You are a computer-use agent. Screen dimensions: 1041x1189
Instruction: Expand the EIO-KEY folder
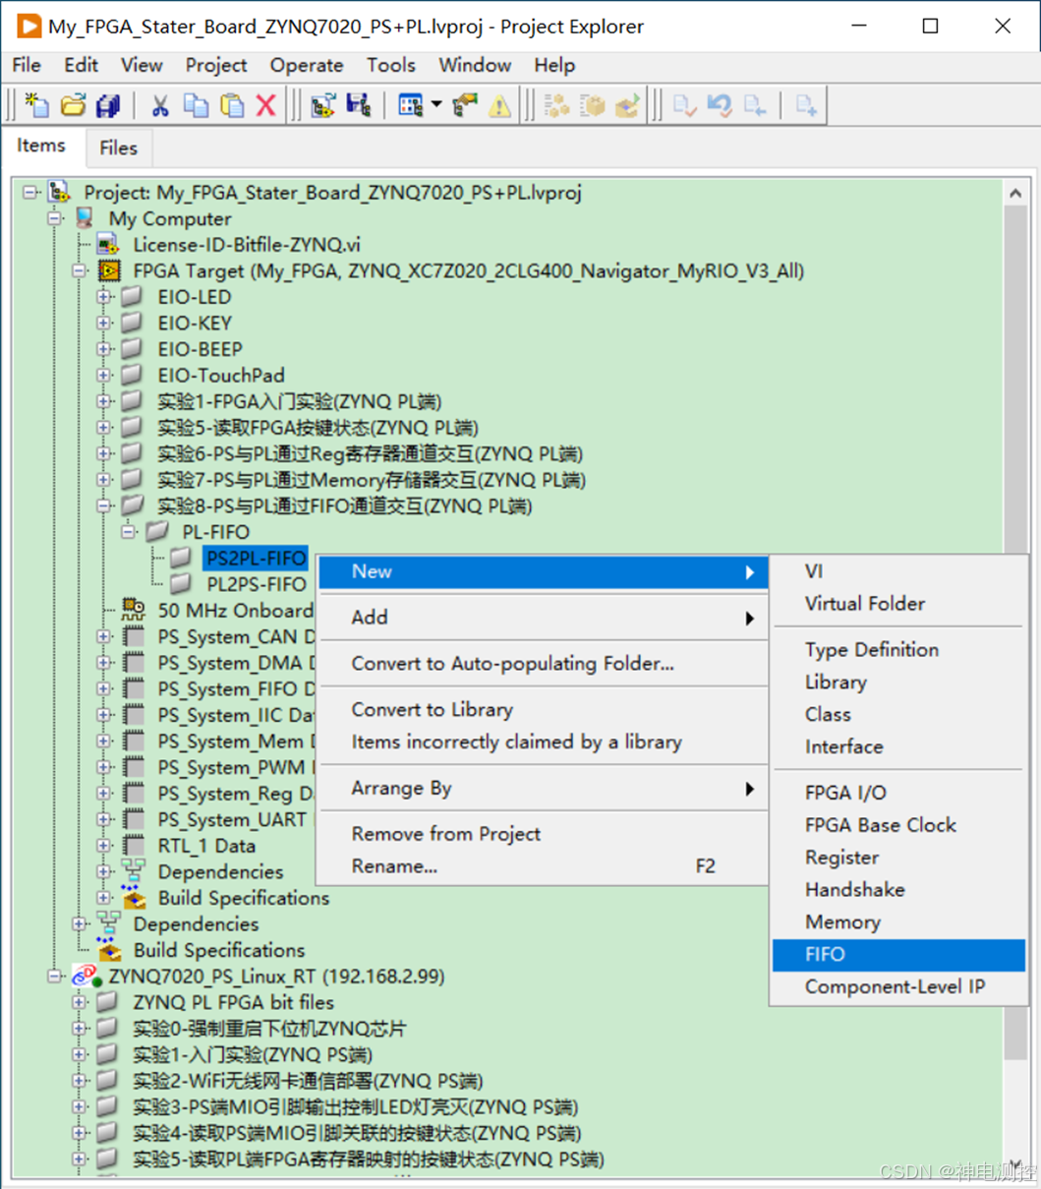(104, 323)
